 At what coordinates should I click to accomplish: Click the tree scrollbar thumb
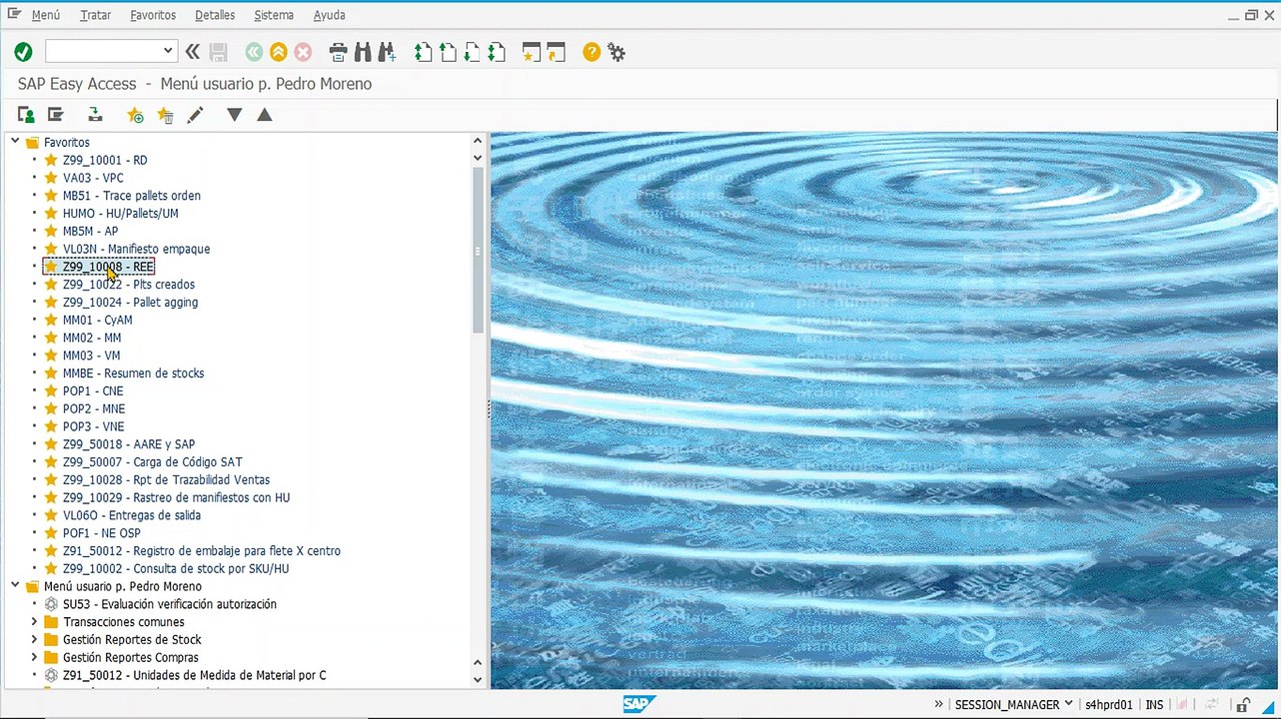(478, 250)
